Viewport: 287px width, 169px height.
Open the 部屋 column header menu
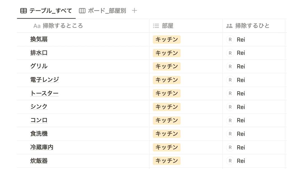(x=186, y=26)
